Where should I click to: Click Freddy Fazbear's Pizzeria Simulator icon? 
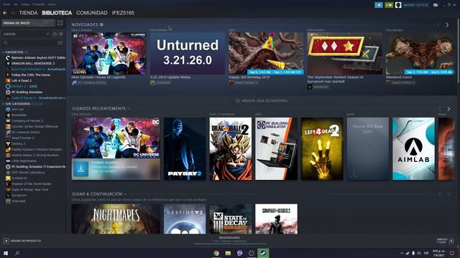tap(8, 150)
